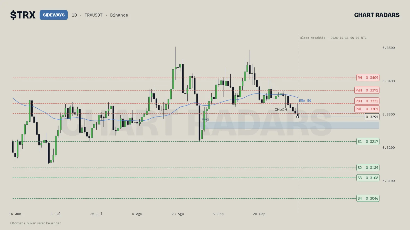Select the PWH 0.3371 level label

coord(367,90)
